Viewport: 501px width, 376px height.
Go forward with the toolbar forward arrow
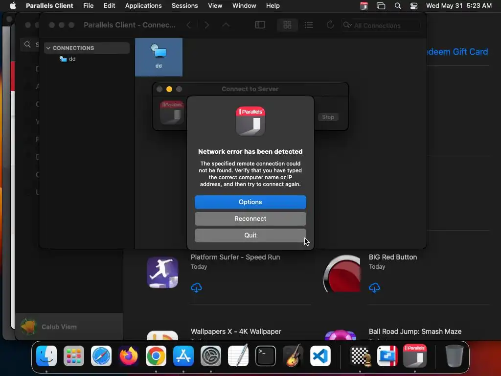(x=207, y=25)
